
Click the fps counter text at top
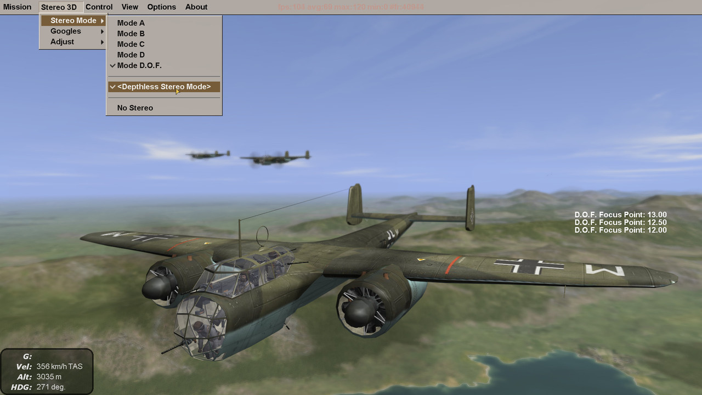pos(351,7)
